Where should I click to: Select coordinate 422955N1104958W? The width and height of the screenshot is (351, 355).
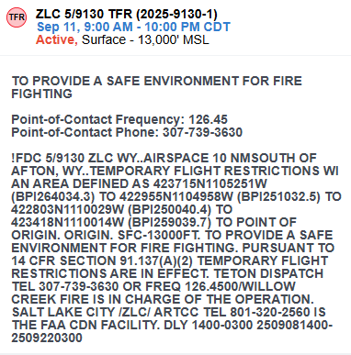176,196
